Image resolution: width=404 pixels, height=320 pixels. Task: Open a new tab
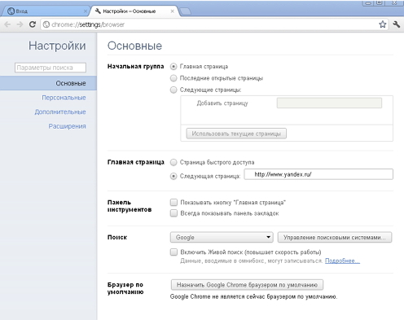(186, 11)
